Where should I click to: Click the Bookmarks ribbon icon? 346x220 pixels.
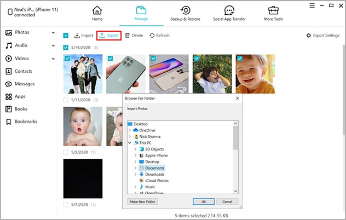pyautogui.click(x=9, y=121)
